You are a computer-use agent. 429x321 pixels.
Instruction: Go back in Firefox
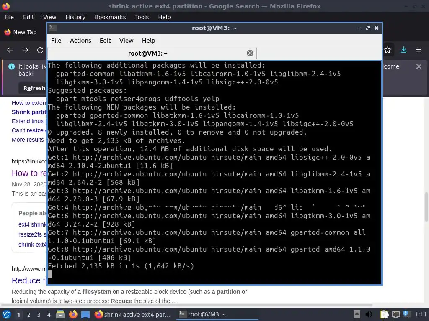10,50
